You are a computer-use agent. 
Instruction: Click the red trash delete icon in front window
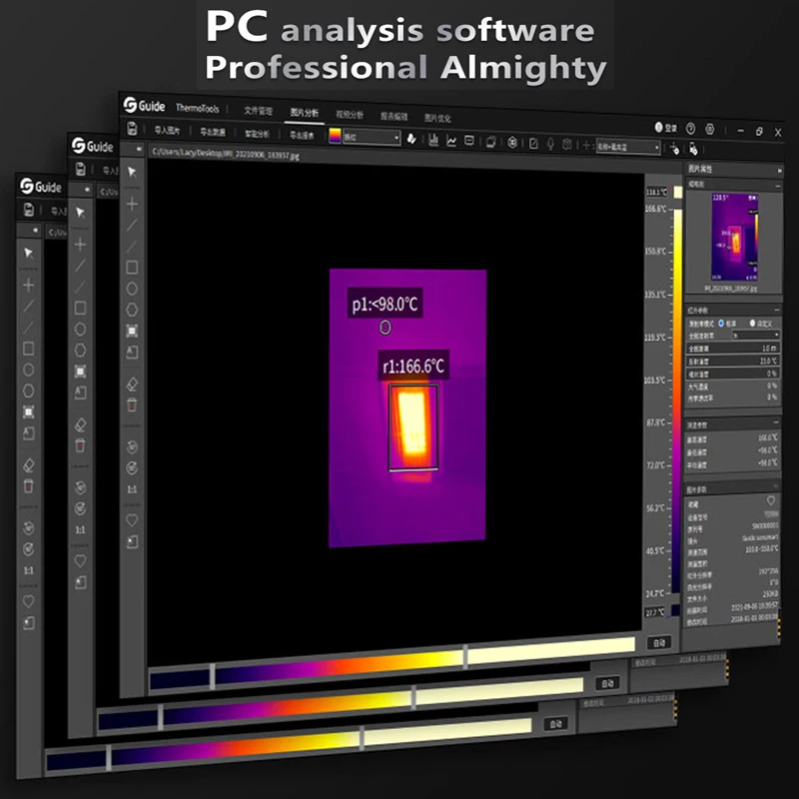pyautogui.click(x=132, y=405)
